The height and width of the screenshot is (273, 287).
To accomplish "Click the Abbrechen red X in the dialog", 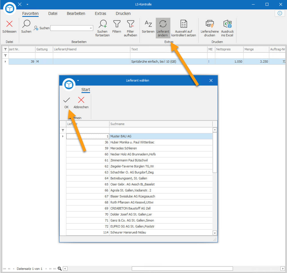I will pyautogui.click(x=81, y=100).
